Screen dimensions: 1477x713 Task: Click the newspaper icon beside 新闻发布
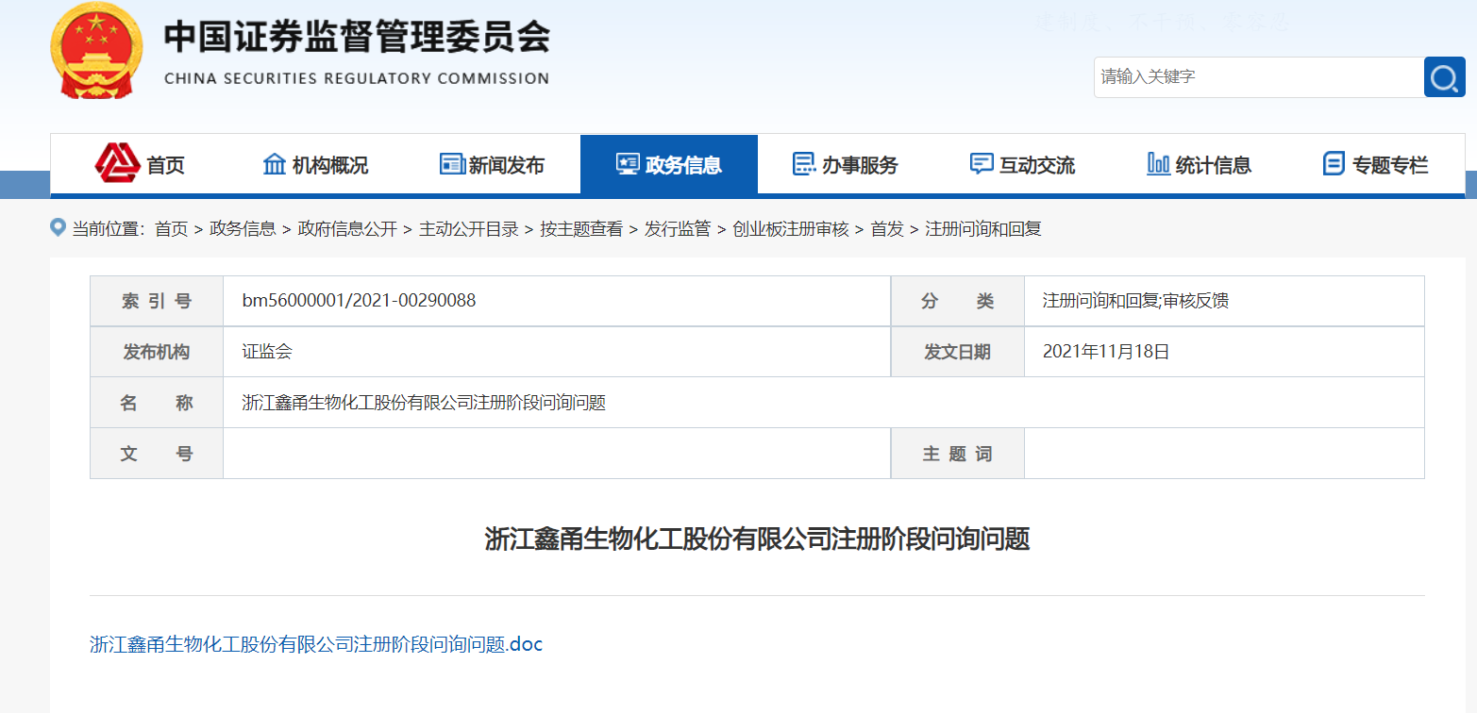click(x=452, y=164)
